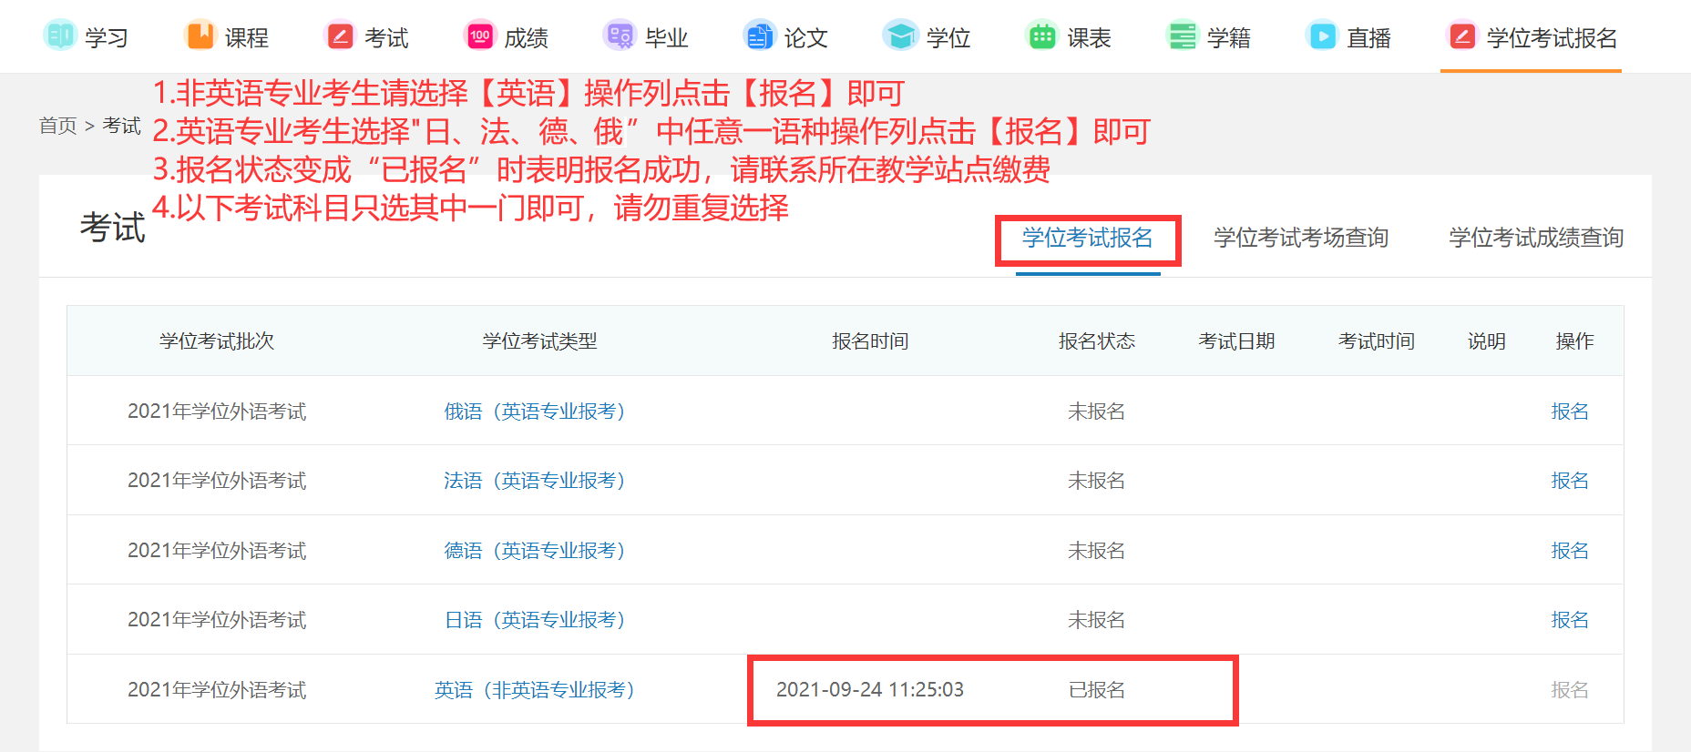
Task: Click the green 学籍 list icon
Action: pyautogui.click(x=1182, y=36)
